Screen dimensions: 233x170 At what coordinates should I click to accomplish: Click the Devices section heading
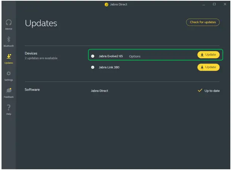pyautogui.click(x=31, y=53)
